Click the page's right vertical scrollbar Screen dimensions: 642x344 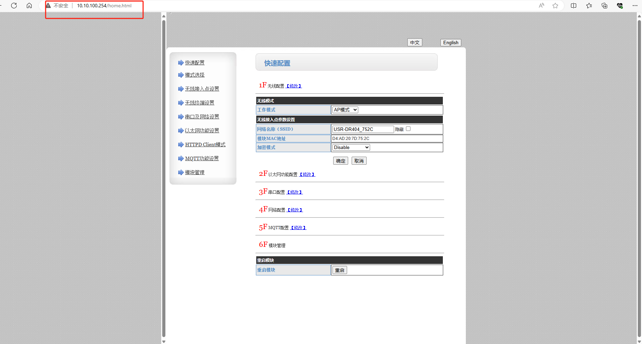click(x=639, y=174)
